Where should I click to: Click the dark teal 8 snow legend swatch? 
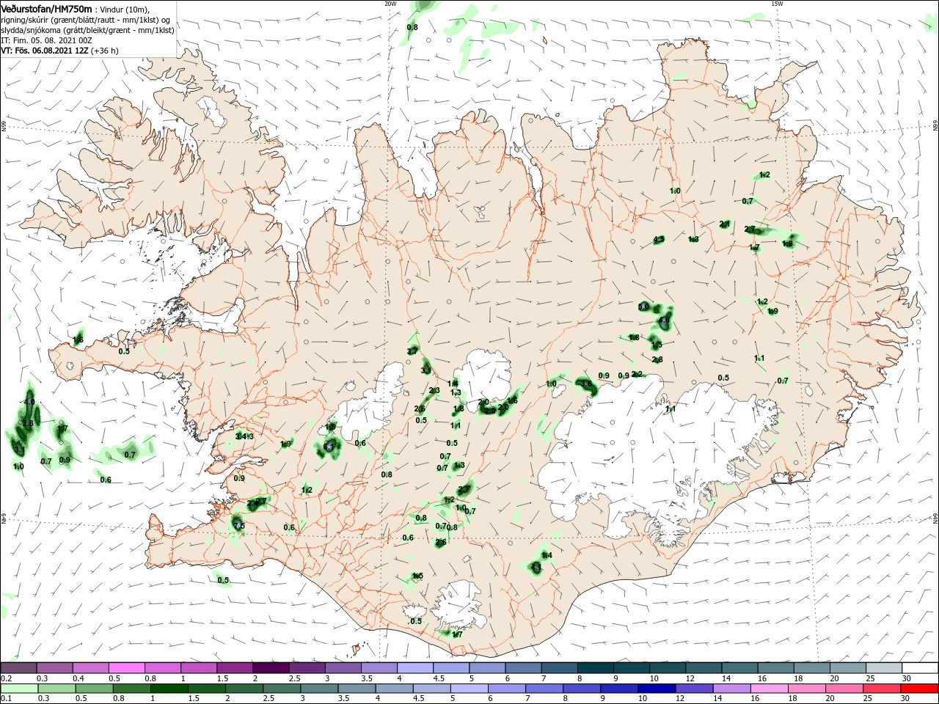coord(596,667)
